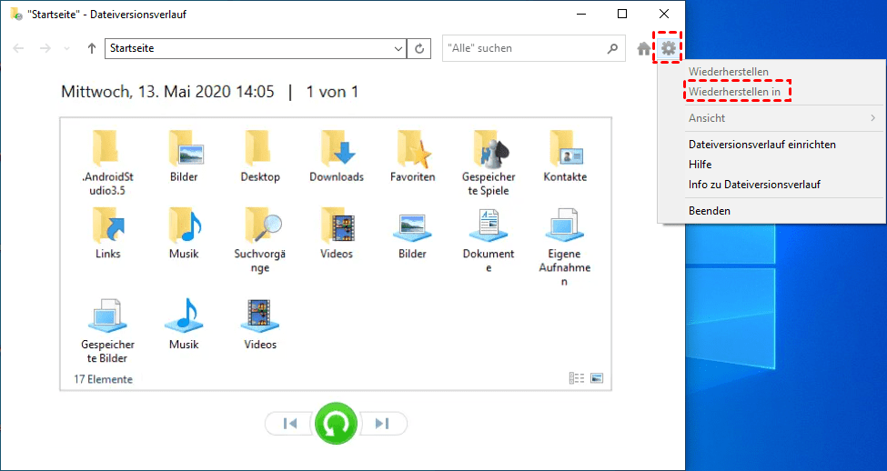Click the '1 von 1' version counter
Viewport: 887px width, 471px height.
click(x=332, y=92)
